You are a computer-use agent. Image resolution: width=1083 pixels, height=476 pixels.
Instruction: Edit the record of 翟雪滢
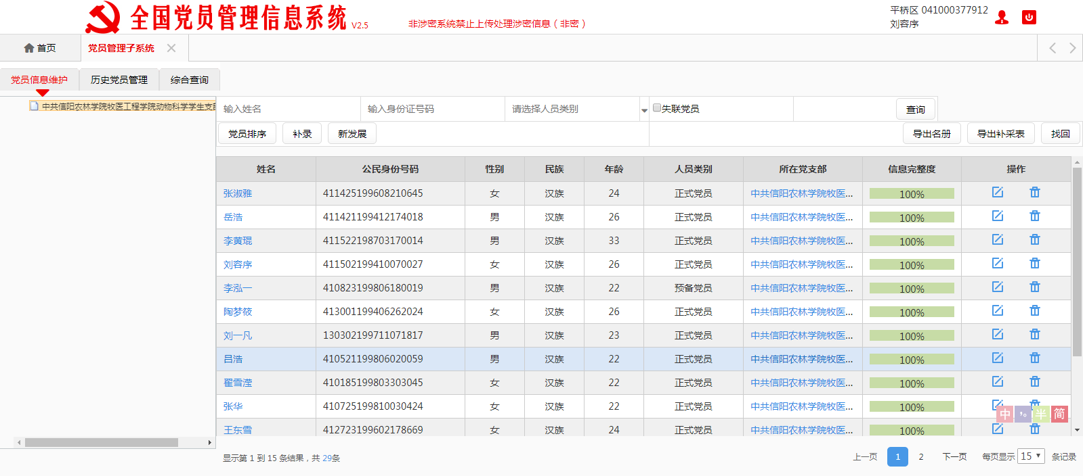coord(998,381)
